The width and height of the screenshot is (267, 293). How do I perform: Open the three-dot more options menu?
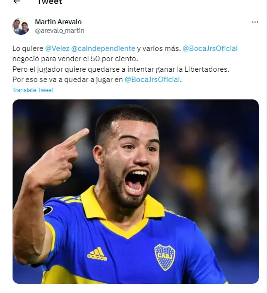coord(255,22)
